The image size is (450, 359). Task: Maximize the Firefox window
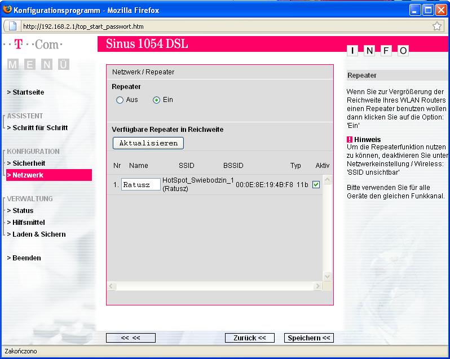(428, 10)
